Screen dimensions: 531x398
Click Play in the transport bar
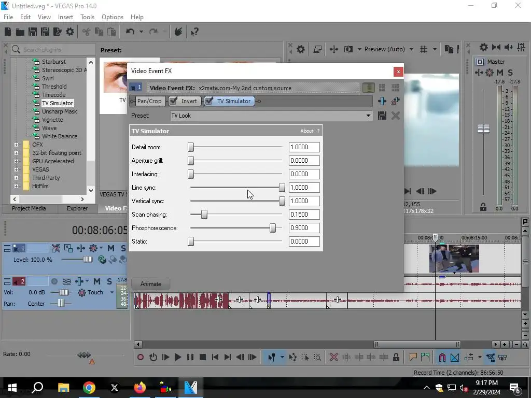pos(178,357)
